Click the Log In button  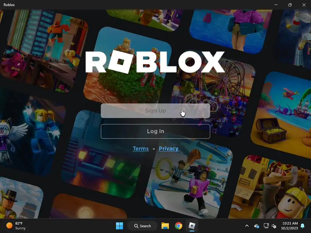155,131
